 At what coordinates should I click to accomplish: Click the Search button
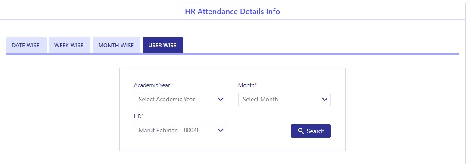[311, 131]
